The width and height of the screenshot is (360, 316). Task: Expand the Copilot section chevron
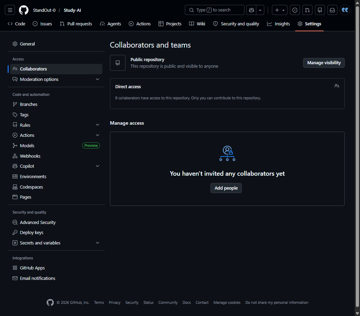pos(97,166)
